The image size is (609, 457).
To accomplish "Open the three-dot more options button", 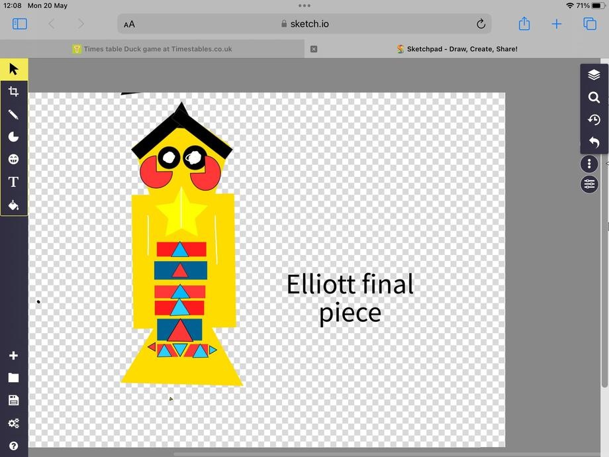I will pyautogui.click(x=589, y=164).
